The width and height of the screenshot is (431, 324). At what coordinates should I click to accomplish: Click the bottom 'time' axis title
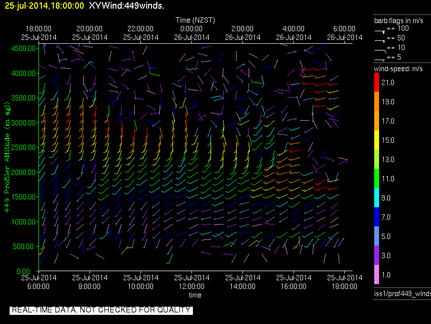(x=195, y=295)
